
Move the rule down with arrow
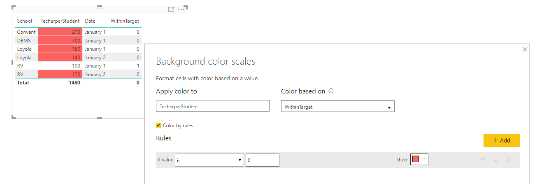496,160
